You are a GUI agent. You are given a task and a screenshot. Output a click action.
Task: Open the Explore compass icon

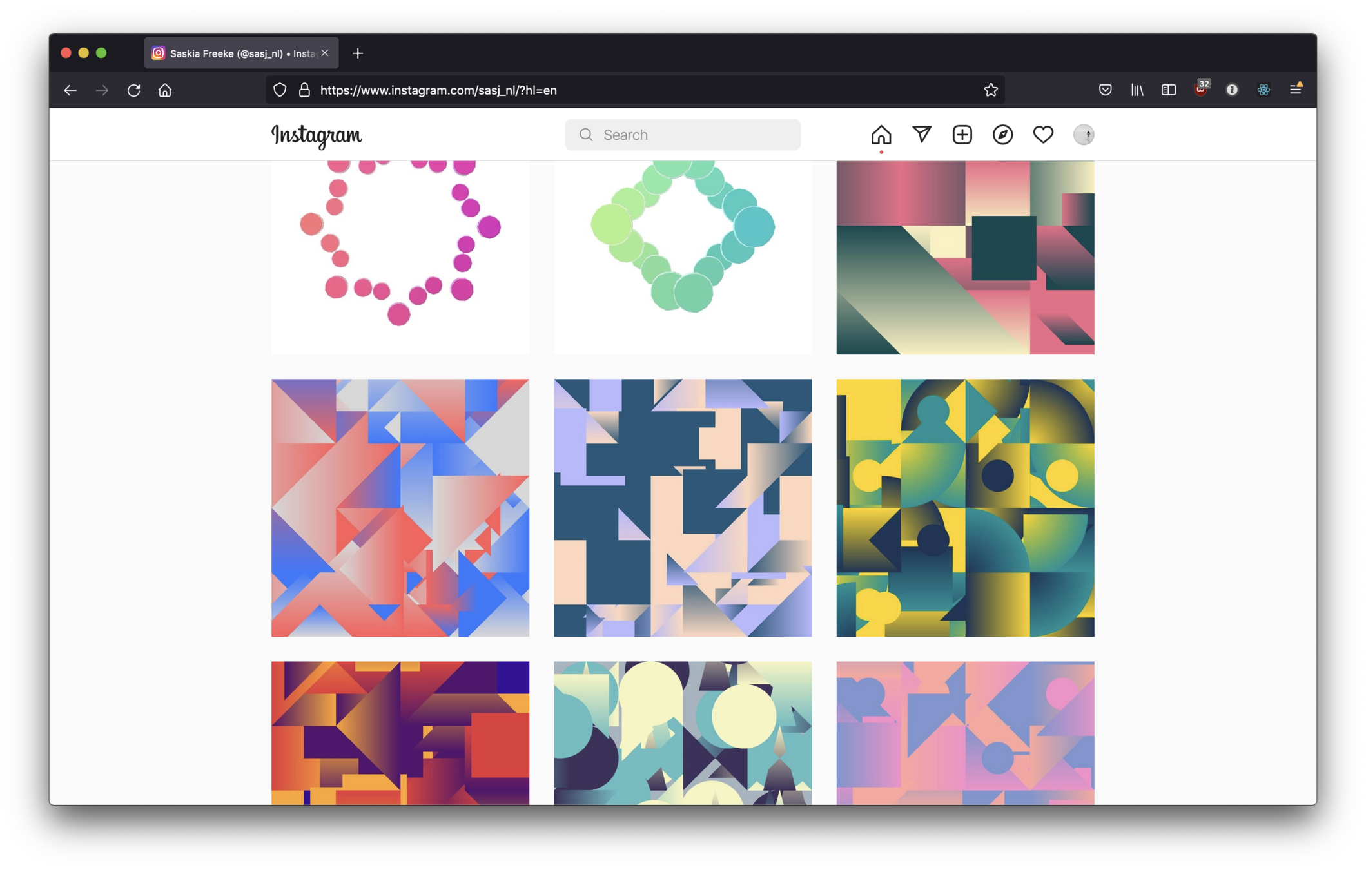point(1002,135)
